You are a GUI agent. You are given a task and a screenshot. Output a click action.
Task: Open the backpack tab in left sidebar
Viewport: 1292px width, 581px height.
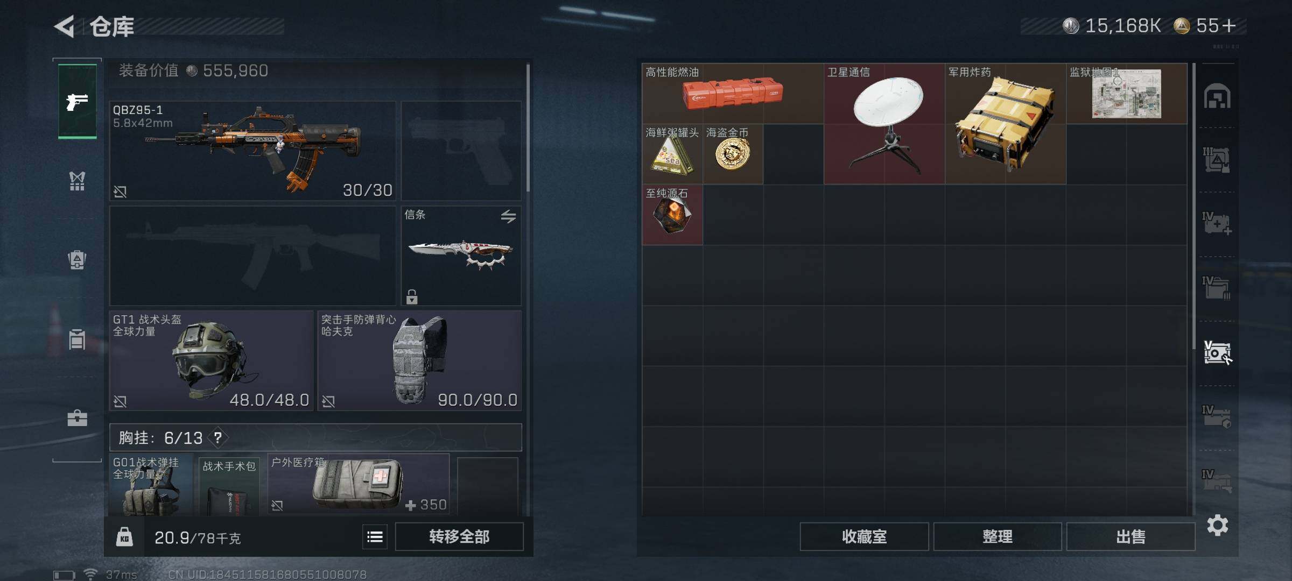pyautogui.click(x=77, y=260)
